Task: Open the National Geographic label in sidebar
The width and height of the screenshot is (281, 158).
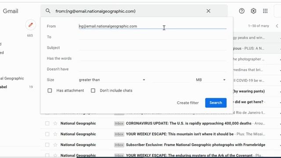Action: click(12, 78)
